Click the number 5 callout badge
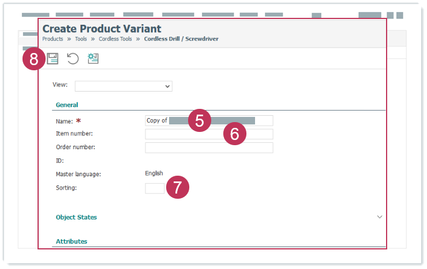The width and height of the screenshot is (427, 269). tap(199, 121)
